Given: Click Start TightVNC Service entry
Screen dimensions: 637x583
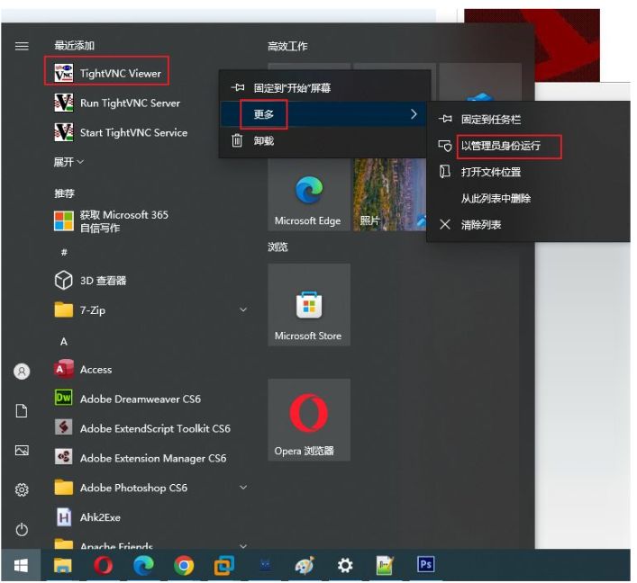Looking at the screenshot, I should tap(121, 132).
